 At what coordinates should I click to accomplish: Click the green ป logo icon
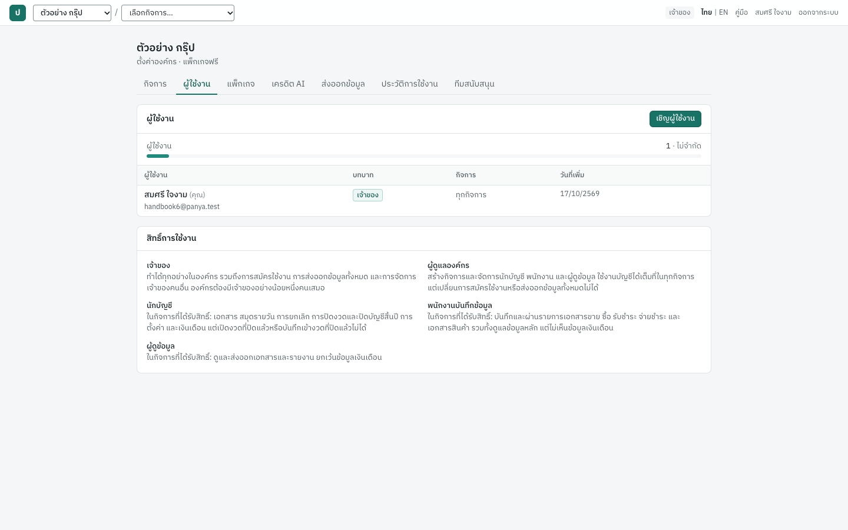click(18, 13)
